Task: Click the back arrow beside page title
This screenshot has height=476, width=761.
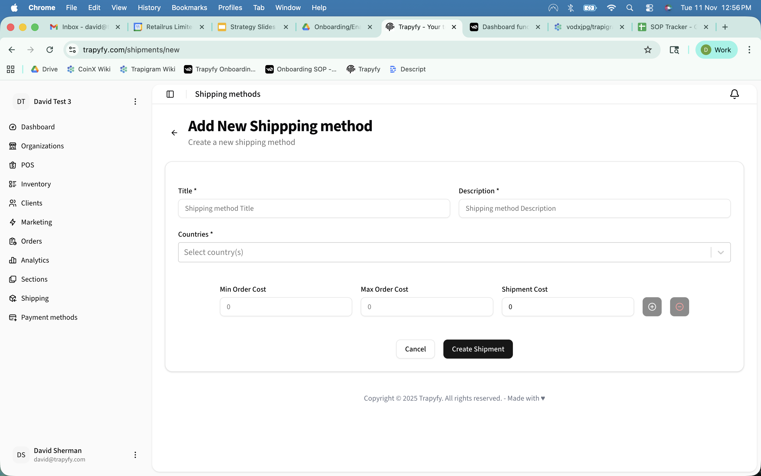Action: 174,133
